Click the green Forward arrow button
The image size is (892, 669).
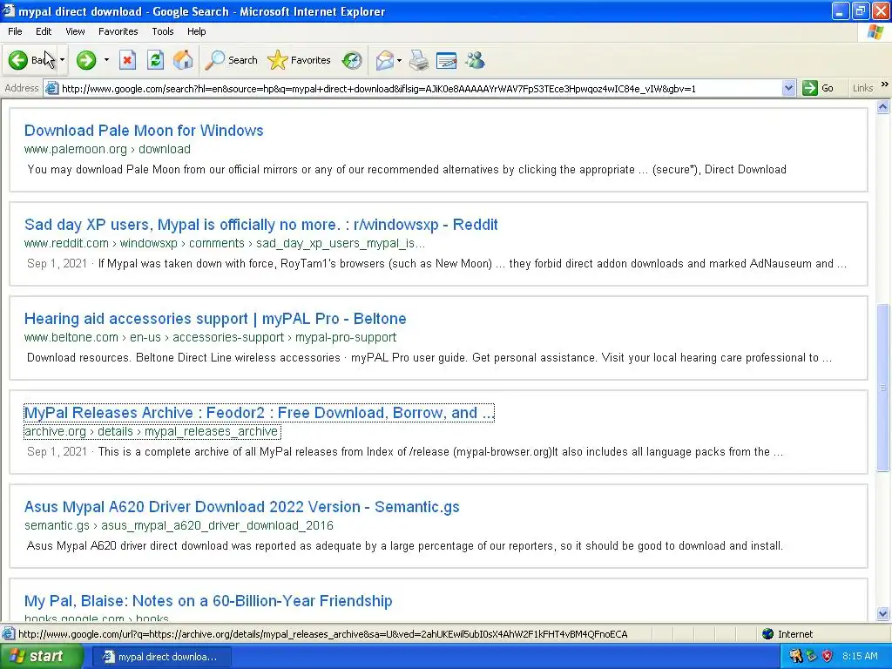click(x=86, y=60)
